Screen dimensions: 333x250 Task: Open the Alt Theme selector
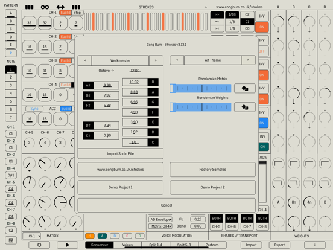tap(212, 60)
